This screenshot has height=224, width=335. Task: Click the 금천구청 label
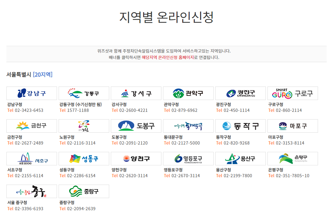point(15,137)
